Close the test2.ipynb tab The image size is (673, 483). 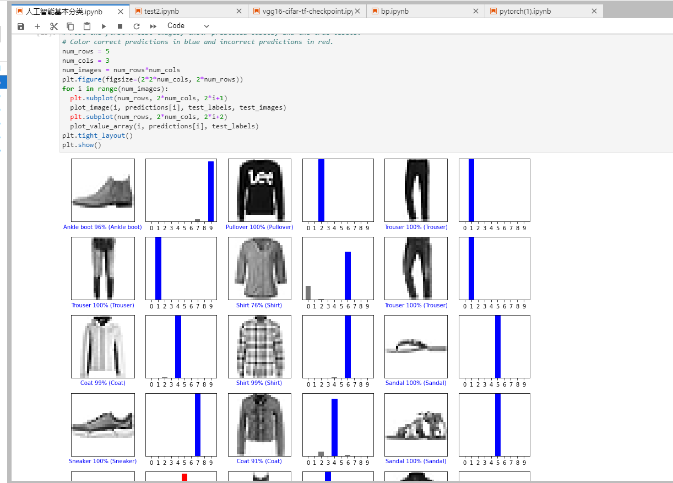pos(238,12)
